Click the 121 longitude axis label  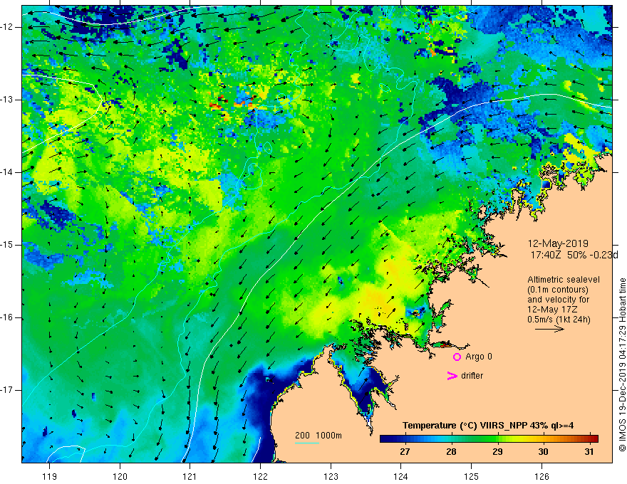(190, 476)
